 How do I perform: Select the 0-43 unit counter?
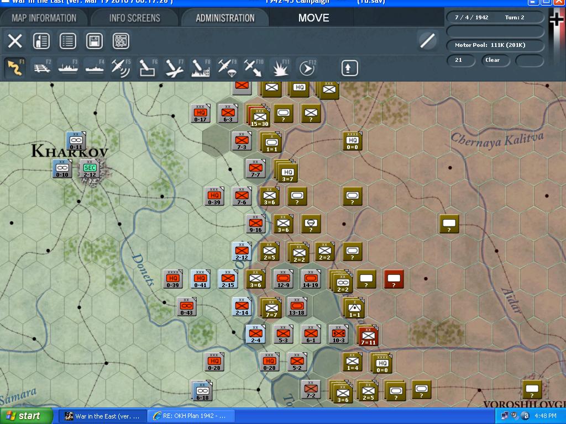click(187, 307)
